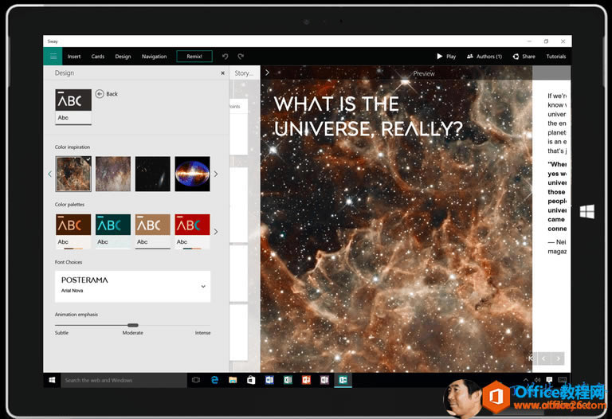Share this Sway
This screenshot has width=612, height=419.
[524, 57]
